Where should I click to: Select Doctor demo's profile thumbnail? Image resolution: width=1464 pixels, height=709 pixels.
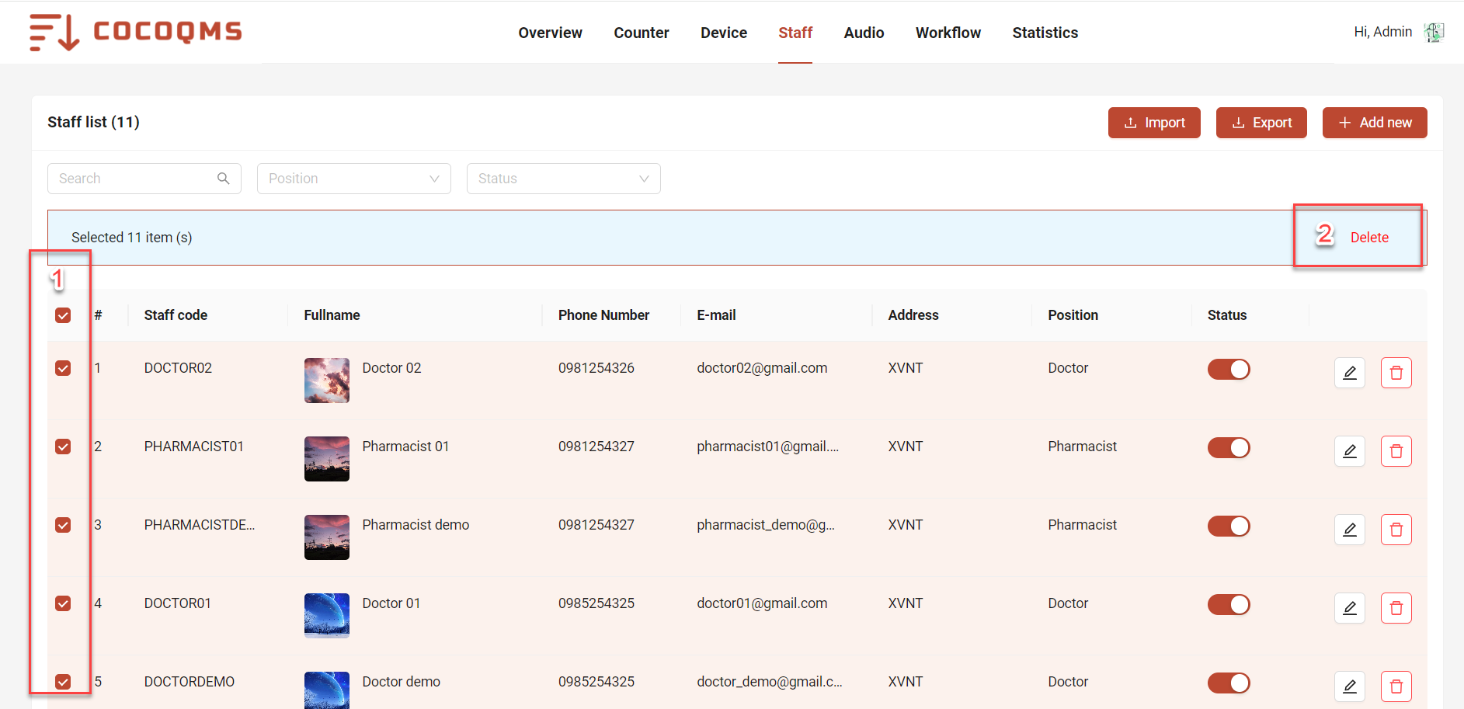click(326, 690)
